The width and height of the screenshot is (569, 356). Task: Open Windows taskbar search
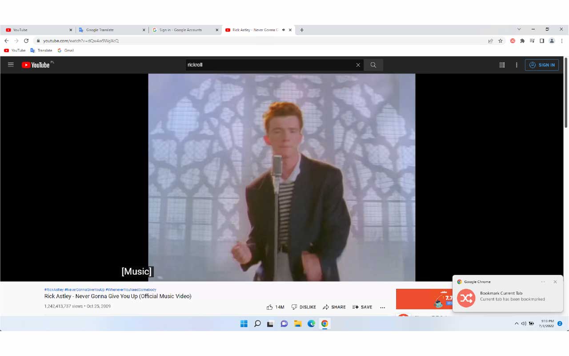(x=257, y=324)
